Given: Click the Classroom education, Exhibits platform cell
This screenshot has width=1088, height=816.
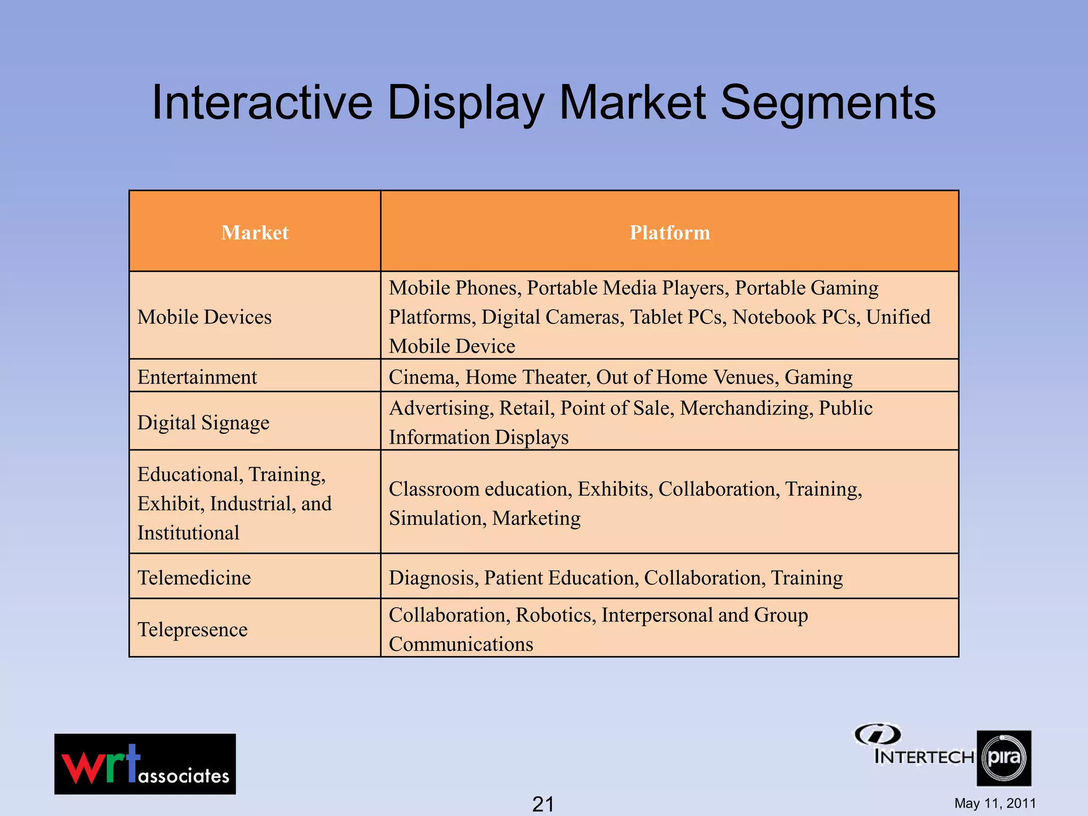Looking at the screenshot, I should (670, 502).
